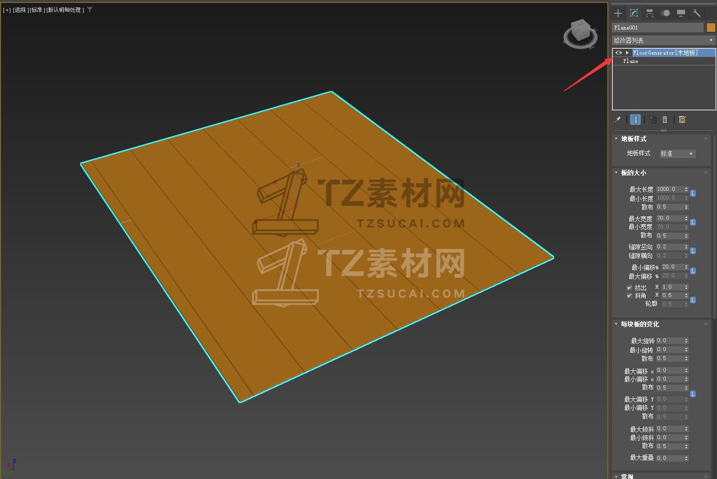
Task: Toggle the bevel (斜角) lock L button
Action: click(693, 300)
